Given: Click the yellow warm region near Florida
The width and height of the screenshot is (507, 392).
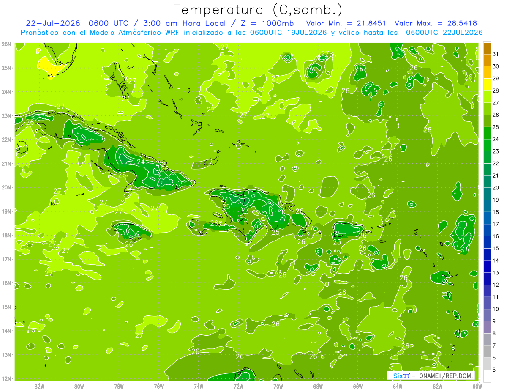Looking at the screenshot, I should (x=51, y=67).
